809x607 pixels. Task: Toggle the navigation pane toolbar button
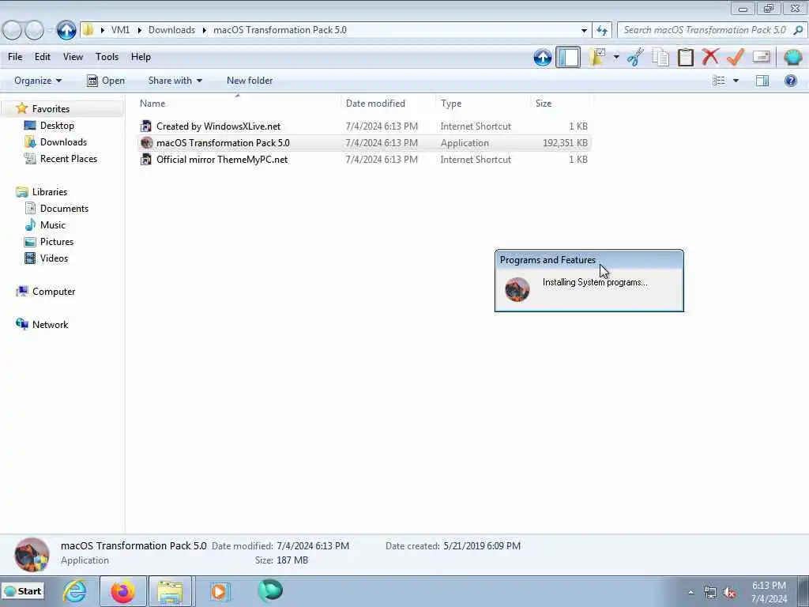pos(568,57)
